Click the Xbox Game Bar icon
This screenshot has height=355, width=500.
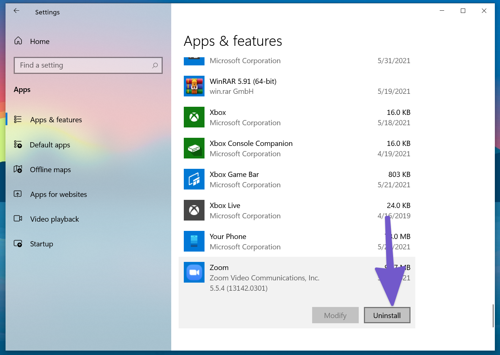194,179
